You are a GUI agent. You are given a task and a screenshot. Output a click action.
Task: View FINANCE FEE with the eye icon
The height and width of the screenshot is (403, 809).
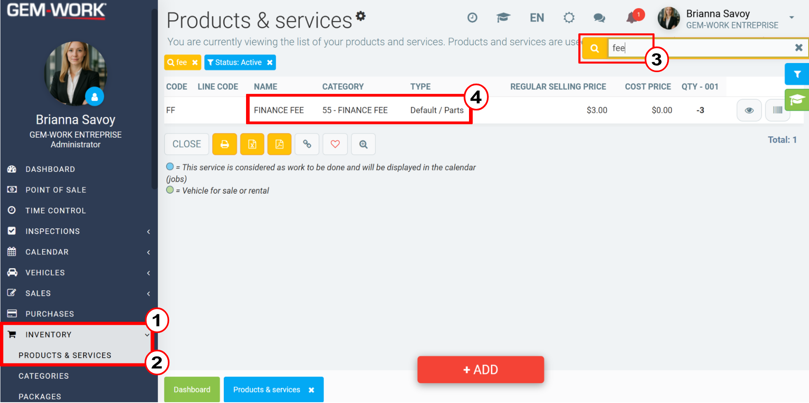point(749,110)
